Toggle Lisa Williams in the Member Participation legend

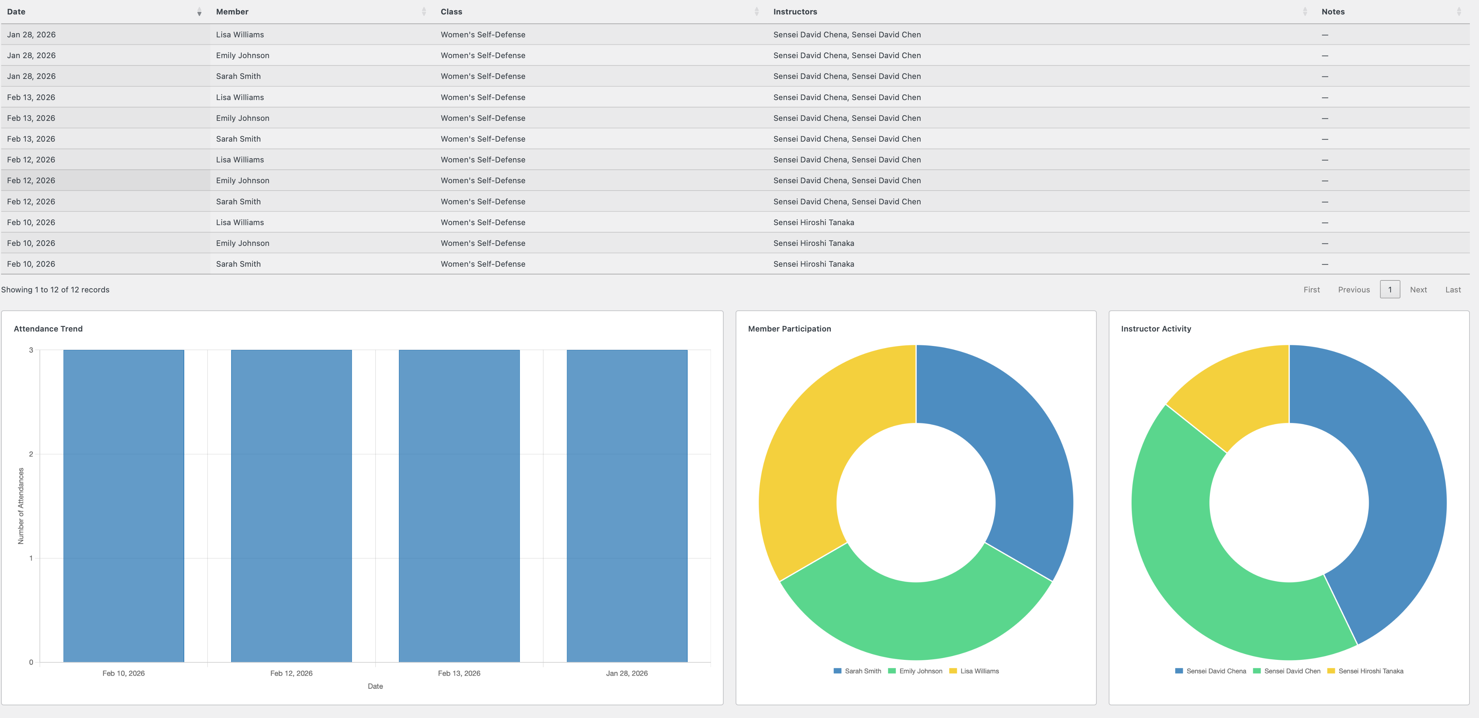tap(975, 671)
